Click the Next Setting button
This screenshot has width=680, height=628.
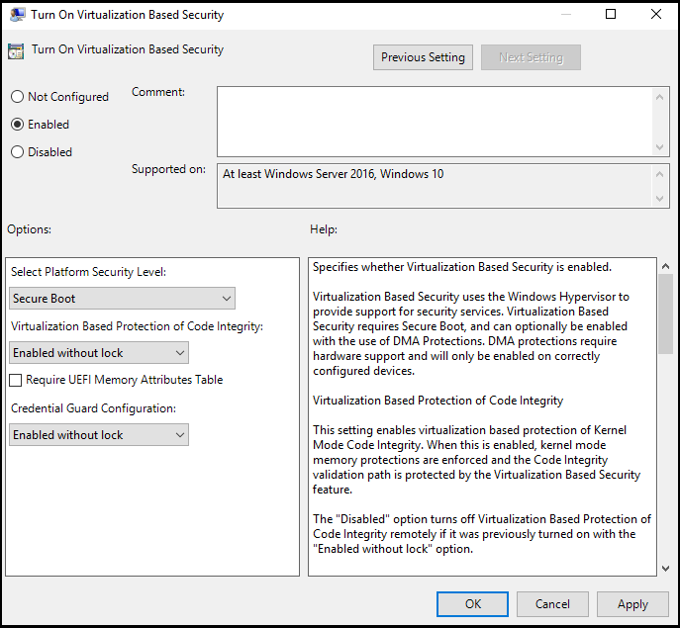pos(531,57)
